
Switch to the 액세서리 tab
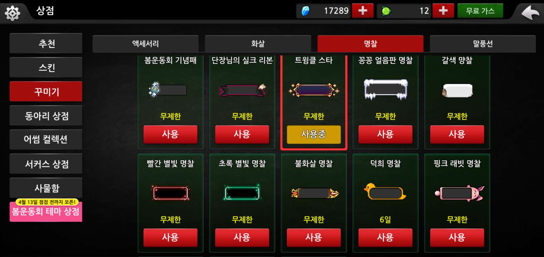(145, 44)
